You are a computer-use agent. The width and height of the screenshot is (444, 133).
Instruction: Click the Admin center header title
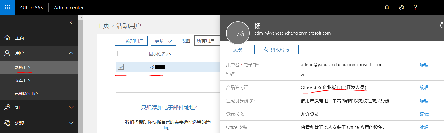point(69,8)
